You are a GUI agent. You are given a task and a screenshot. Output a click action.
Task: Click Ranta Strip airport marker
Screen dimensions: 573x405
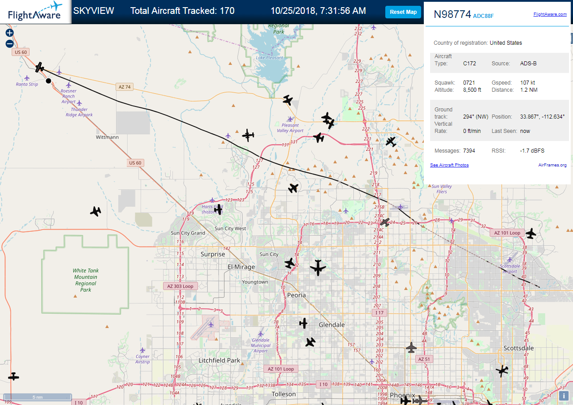pyautogui.click(x=27, y=78)
